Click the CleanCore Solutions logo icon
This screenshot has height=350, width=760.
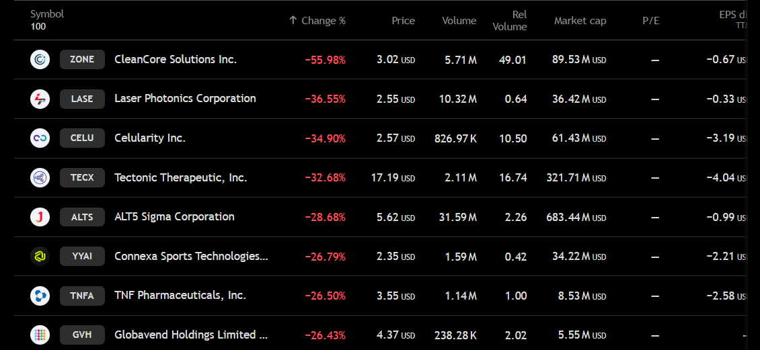40,60
